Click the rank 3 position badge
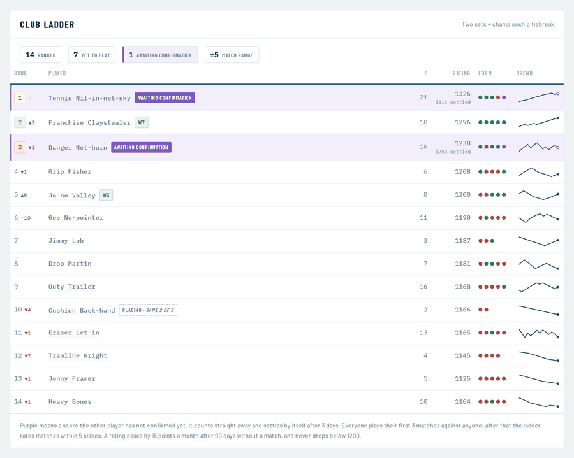The image size is (574, 458). (x=20, y=147)
